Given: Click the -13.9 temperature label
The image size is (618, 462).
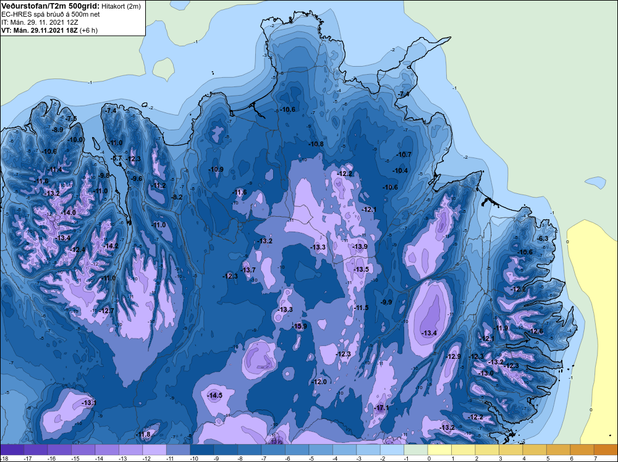Looking at the screenshot, I should [x=360, y=246].
